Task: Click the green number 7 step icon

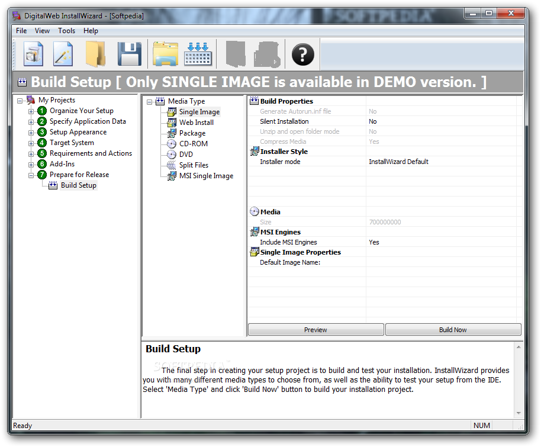Action: (42, 175)
